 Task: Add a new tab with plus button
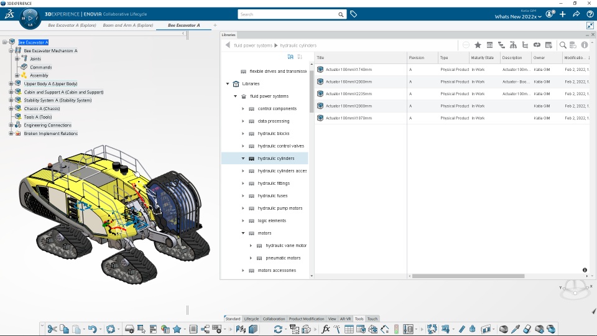tap(215, 25)
